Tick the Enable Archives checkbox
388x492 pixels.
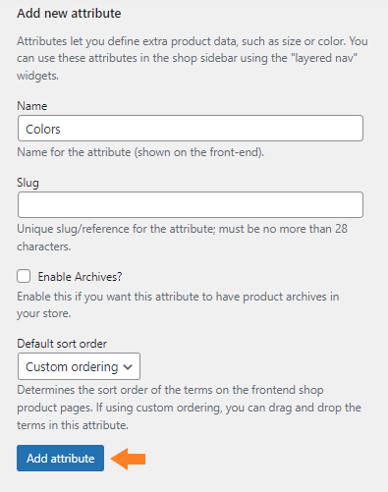click(x=24, y=276)
